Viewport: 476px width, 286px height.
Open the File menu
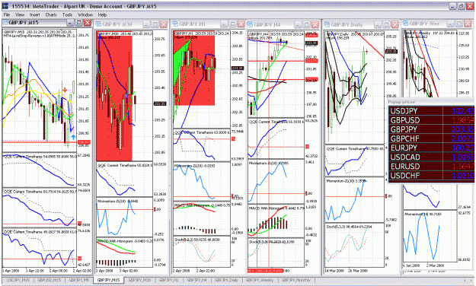tap(7, 14)
